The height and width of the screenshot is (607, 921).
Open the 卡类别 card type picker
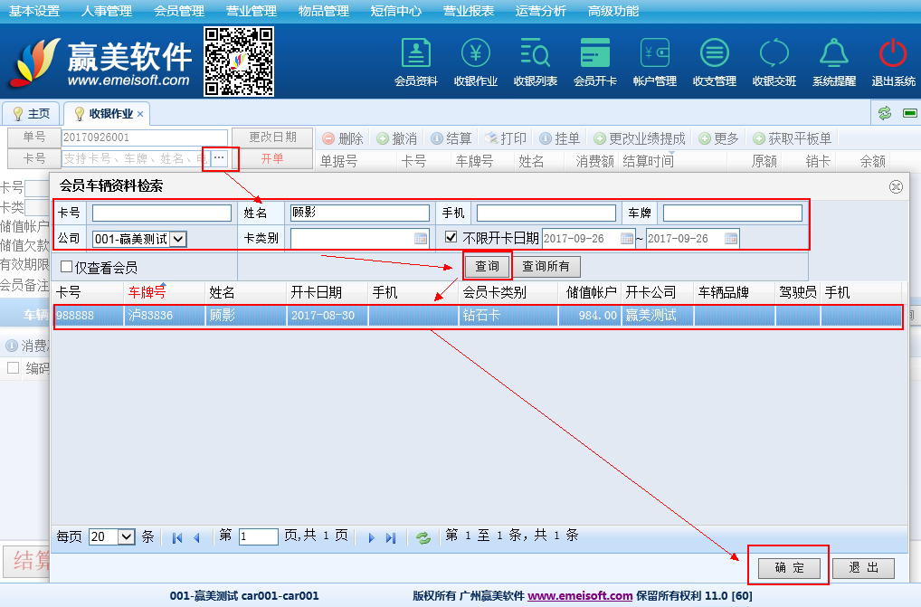(421, 239)
